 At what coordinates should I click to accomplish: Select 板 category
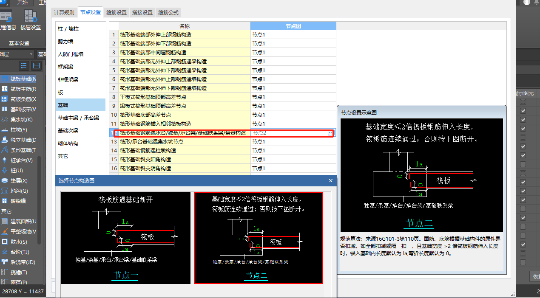click(x=81, y=92)
